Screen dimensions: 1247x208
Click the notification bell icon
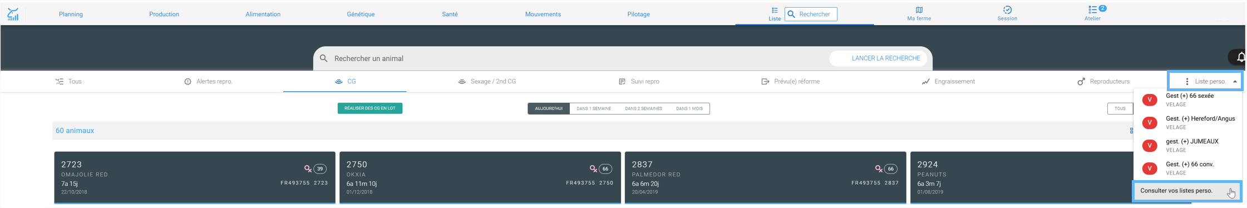(x=1241, y=57)
